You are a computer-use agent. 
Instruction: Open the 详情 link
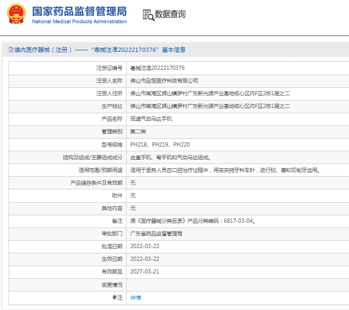tap(136, 297)
